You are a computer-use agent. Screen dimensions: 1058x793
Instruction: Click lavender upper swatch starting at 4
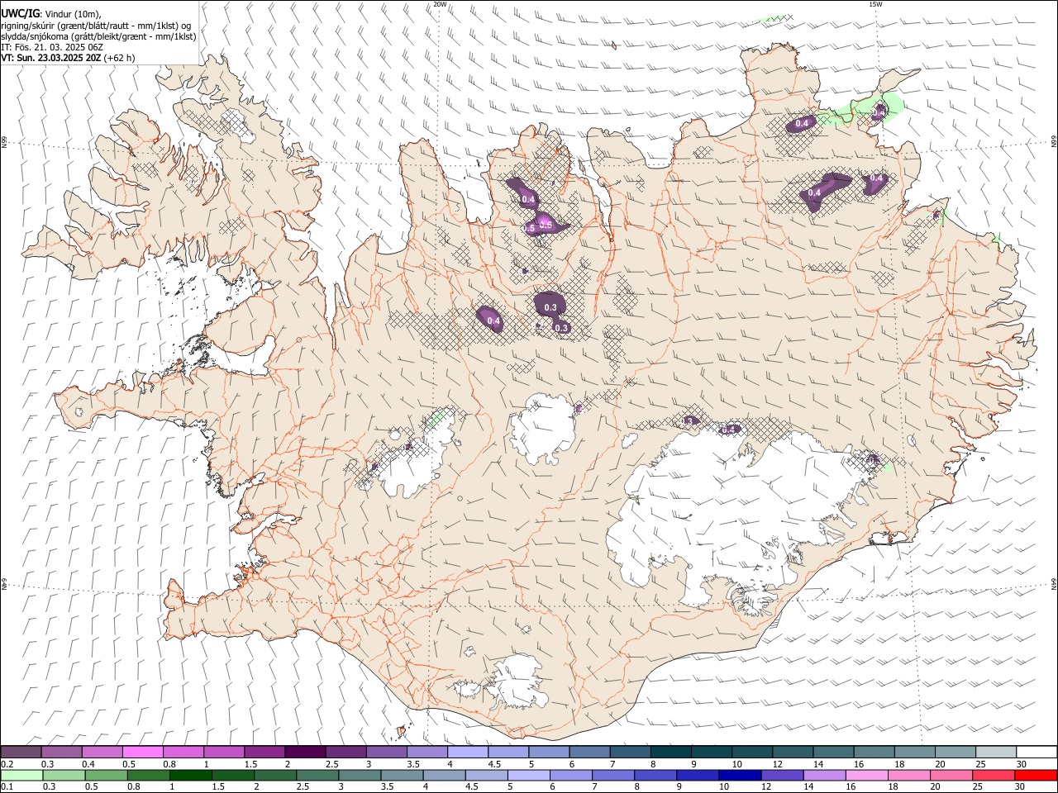[x=467, y=752]
